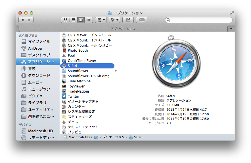Switch to Cover Flow view
This screenshot has height=163, width=251.
89,20
